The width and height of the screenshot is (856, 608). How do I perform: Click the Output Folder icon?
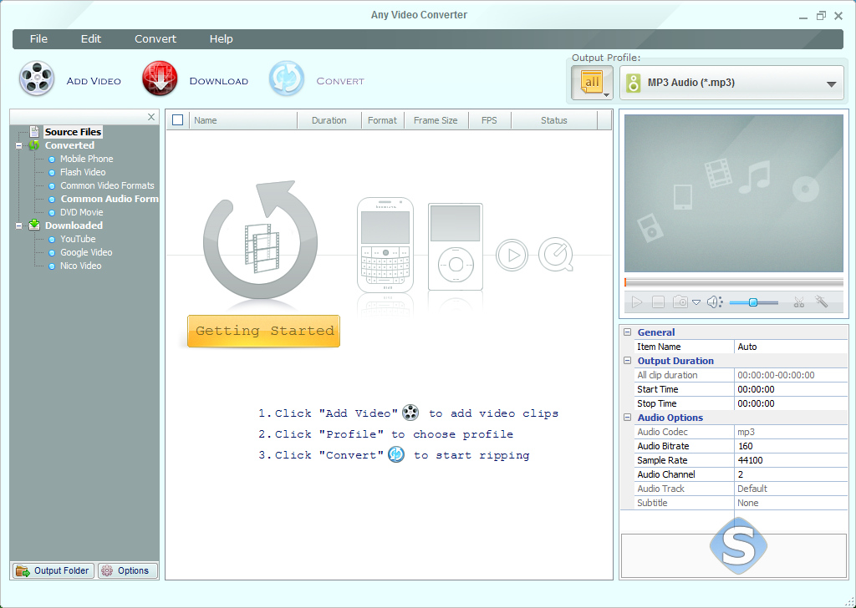[23, 571]
